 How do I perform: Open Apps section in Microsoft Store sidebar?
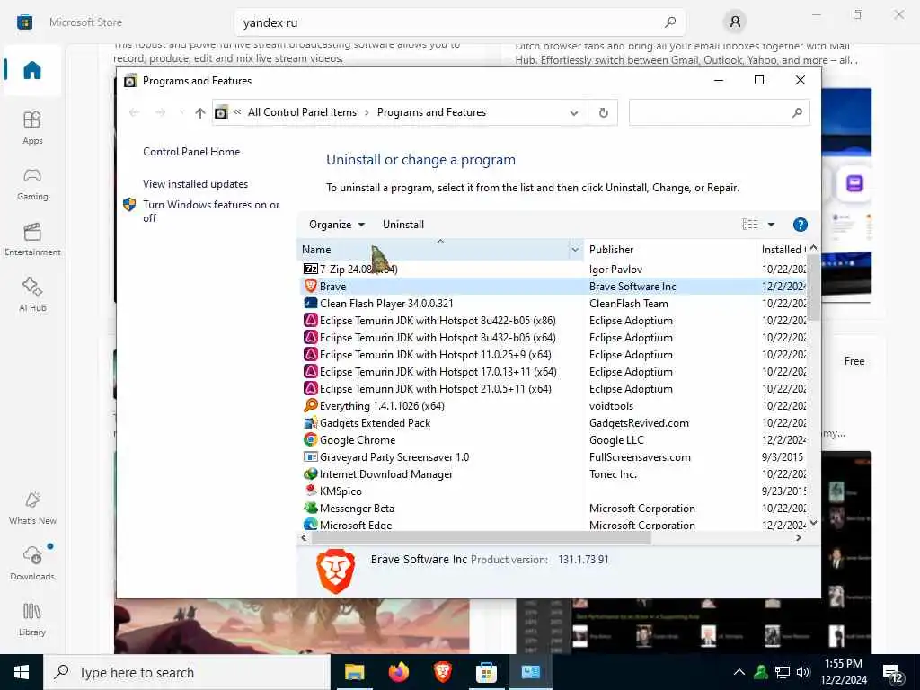(32, 128)
